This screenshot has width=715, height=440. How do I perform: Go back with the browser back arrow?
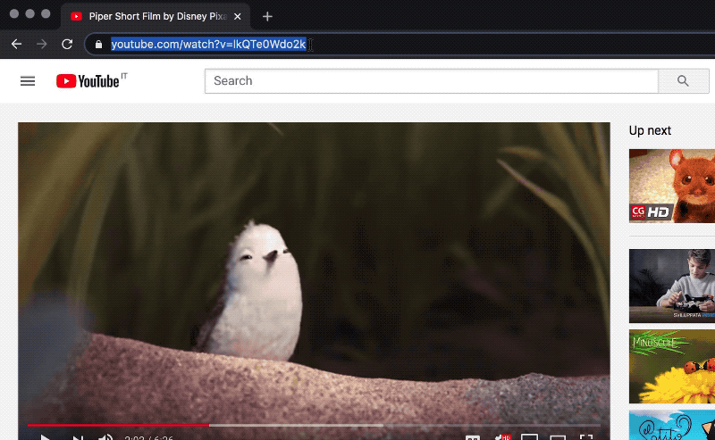[x=16, y=45]
